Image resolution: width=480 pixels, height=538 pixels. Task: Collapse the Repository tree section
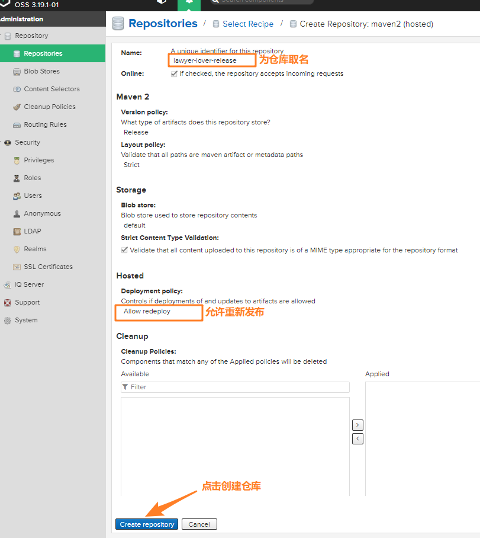1,36
